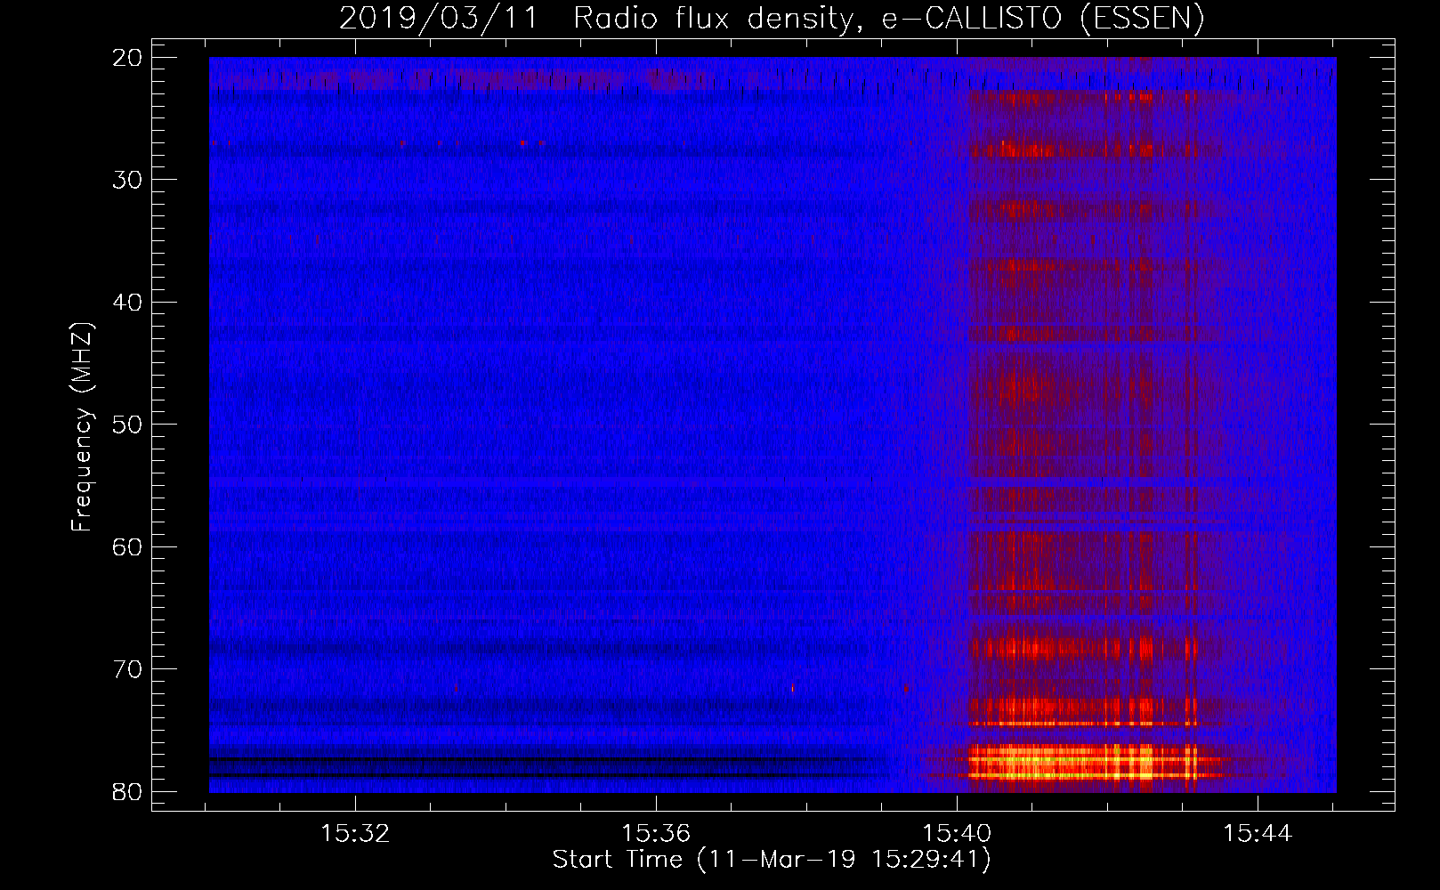
Task: Click the 15:32 time tick label
Action: click(x=355, y=834)
